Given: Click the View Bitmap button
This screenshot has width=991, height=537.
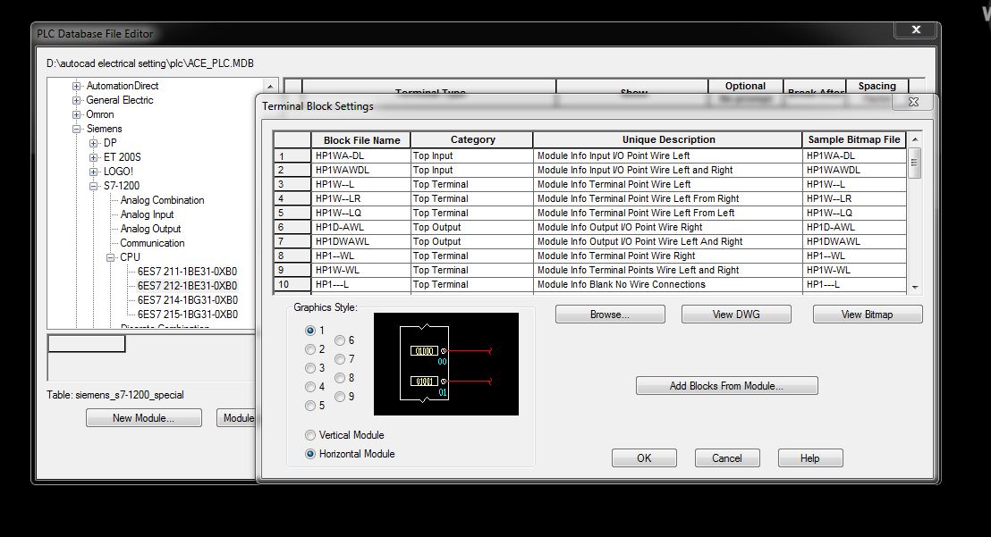Looking at the screenshot, I should 867,314.
